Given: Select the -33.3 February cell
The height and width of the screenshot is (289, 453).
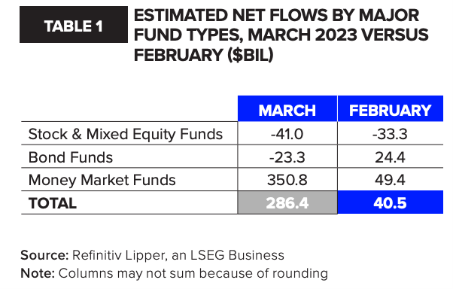Looking at the screenshot, I should click(x=391, y=133).
